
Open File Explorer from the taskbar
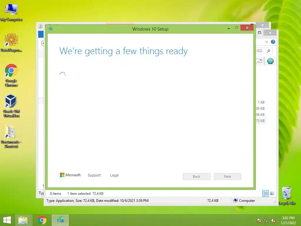point(23,220)
